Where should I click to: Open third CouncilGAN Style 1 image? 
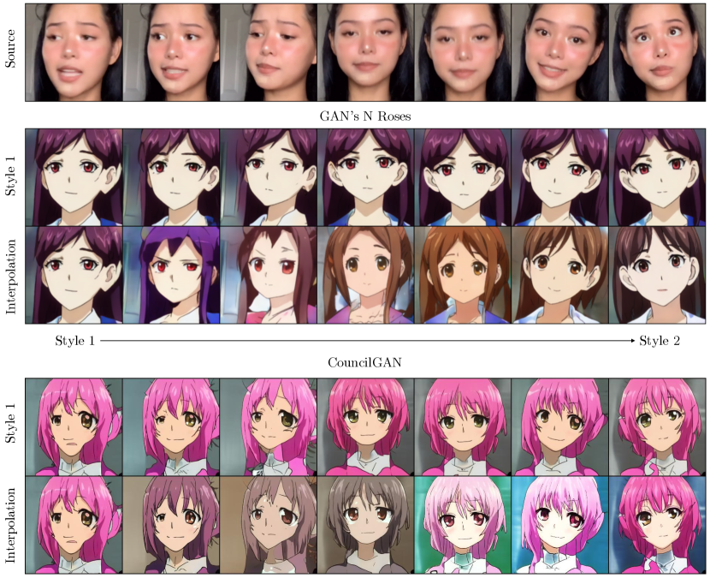(x=269, y=426)
